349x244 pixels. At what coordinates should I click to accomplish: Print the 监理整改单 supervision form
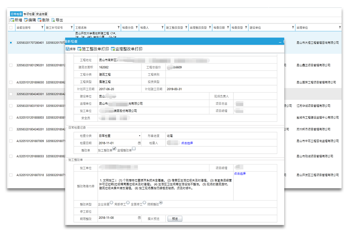point(126,49)
